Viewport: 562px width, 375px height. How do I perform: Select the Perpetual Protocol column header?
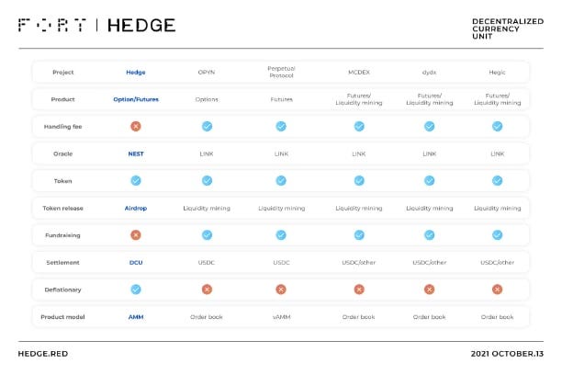click(281, 72)
